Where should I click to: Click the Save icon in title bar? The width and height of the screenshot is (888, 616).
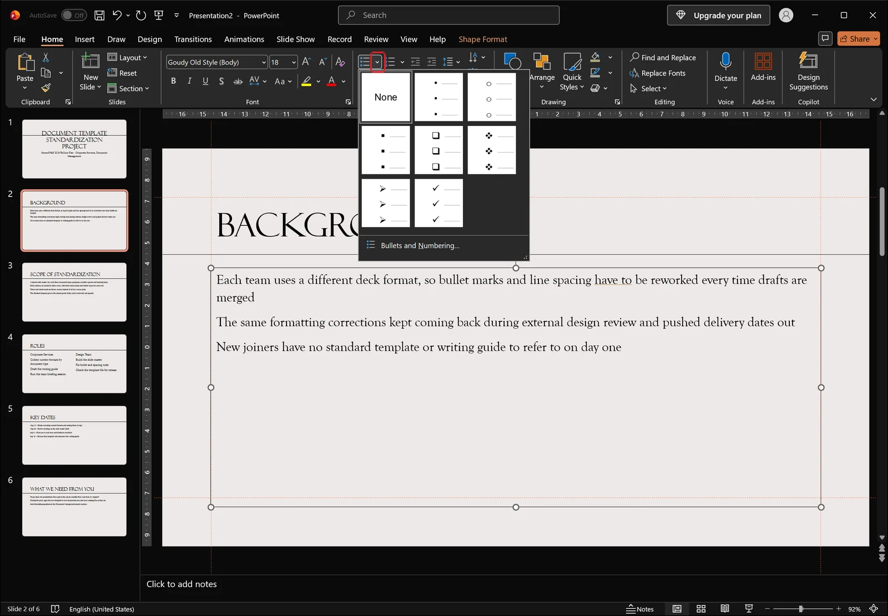tap(99, 16)
